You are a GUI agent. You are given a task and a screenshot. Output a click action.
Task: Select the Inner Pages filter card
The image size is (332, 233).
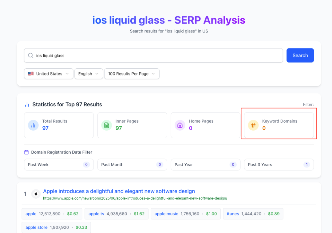coord(132,125)
